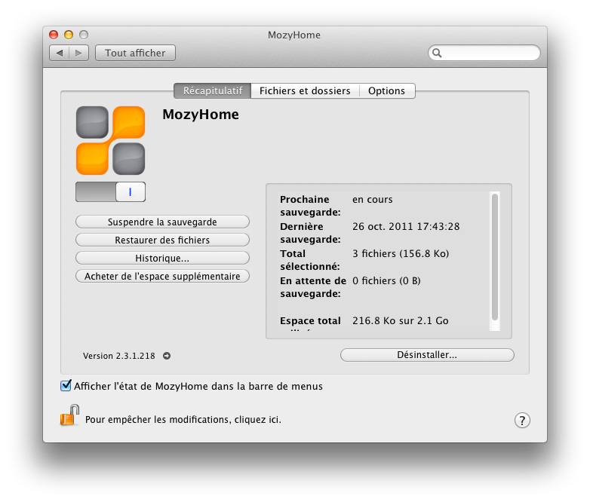Click the 'Prochaine sauvegarde:' label
This screenshot has height=502, width=590.
[x=310, y=206]
